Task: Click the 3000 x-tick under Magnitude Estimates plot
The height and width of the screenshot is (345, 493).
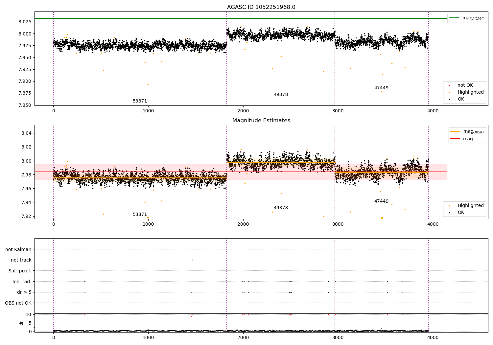Action: [x=338, y=224]
